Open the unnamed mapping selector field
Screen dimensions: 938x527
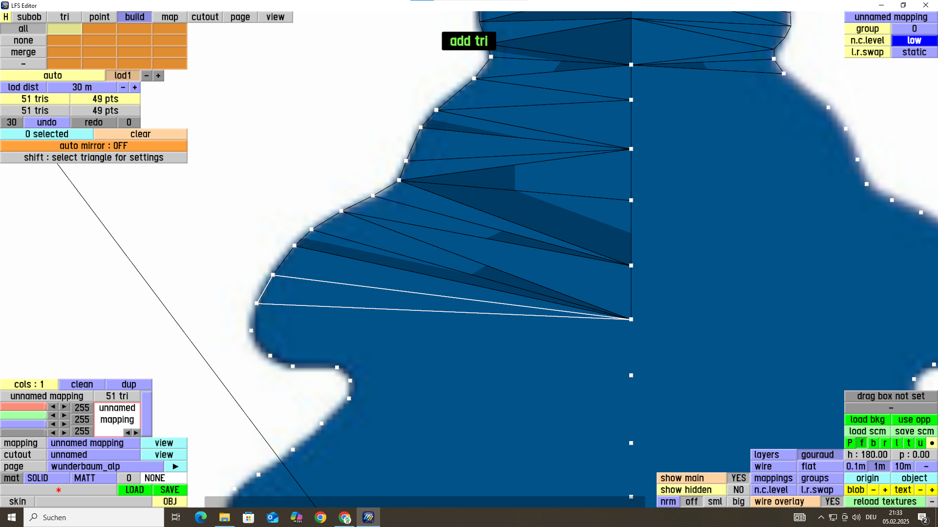(x=93, y=443)
